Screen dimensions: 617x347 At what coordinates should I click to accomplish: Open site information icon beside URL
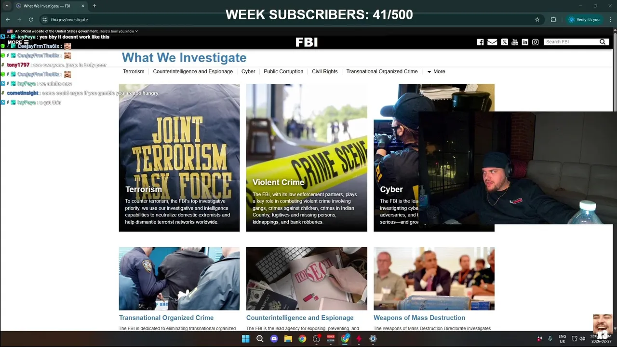[x=45, y=20]
